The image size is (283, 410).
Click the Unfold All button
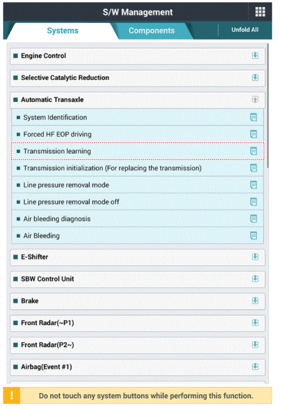click(x=245, y=30)
